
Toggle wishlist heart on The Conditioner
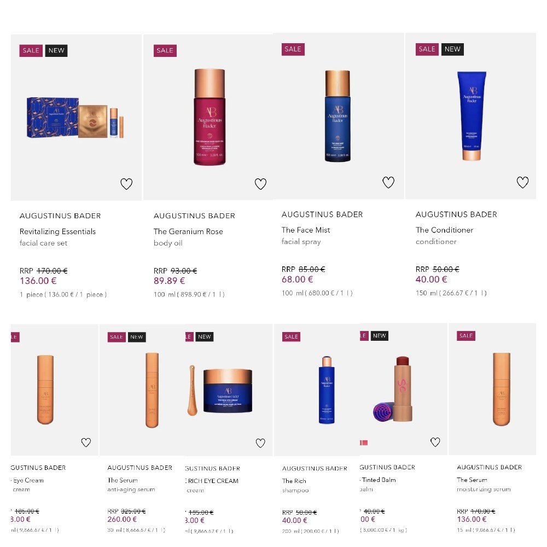(x=522, y=182)
